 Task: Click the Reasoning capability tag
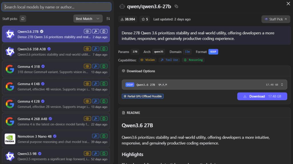[193, 60]
